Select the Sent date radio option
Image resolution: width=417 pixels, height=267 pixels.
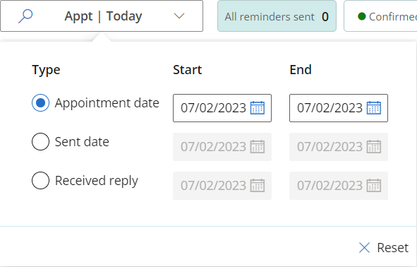point(40,141)
